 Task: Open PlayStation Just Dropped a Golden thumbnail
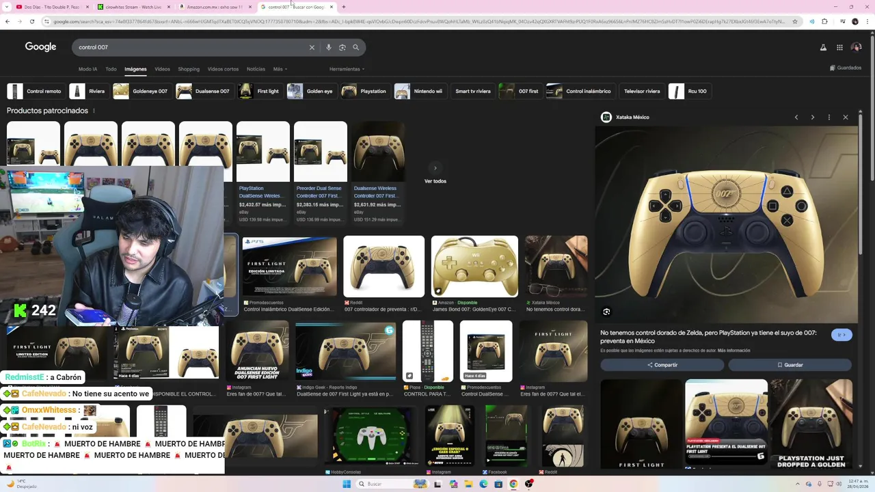click(x=811, y=424)
